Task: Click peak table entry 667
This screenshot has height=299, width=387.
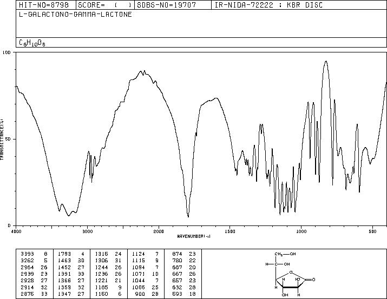Action: (177, 274)
